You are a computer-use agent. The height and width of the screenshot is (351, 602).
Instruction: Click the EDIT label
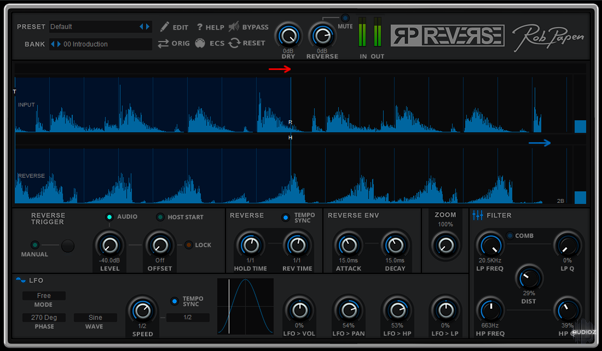coord(181,28)
